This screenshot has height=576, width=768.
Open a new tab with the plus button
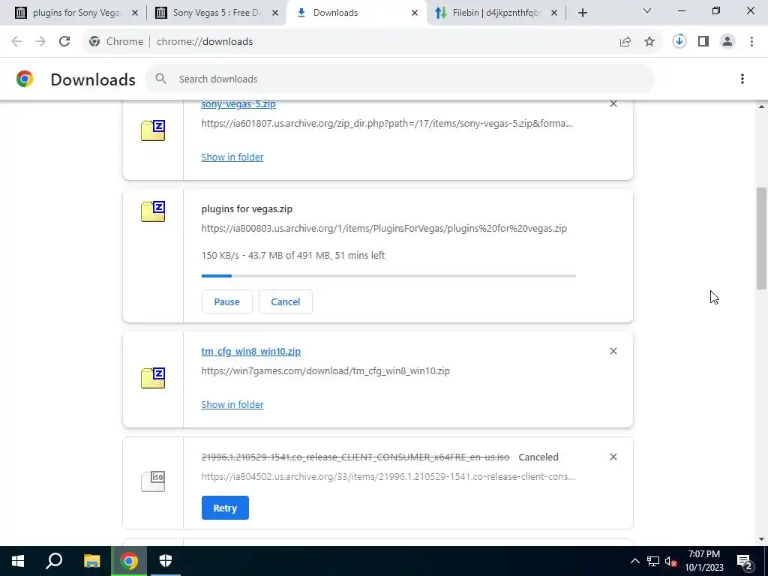[x=582, y=13]
